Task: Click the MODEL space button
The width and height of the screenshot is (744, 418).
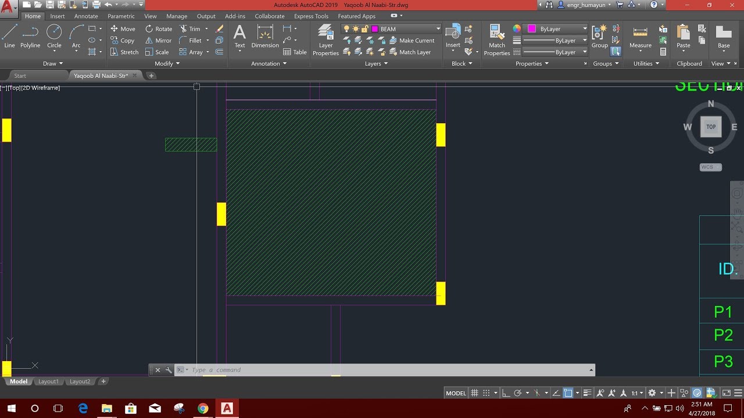Action: click(x=456, y=393)
